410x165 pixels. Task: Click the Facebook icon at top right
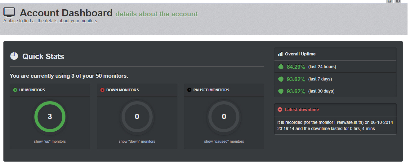click(398, 1)
